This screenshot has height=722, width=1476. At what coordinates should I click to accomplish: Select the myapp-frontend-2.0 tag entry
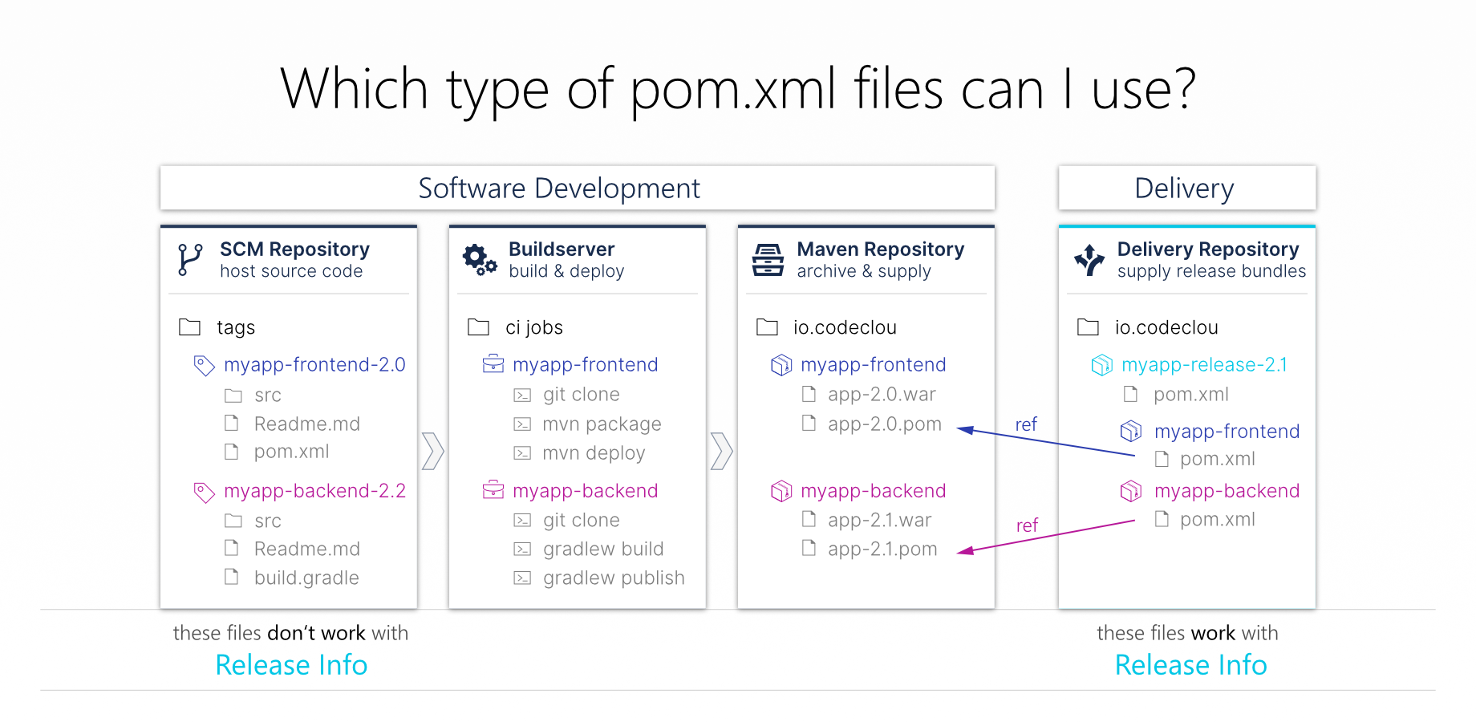pyautogui.click(x=315, y=365)
